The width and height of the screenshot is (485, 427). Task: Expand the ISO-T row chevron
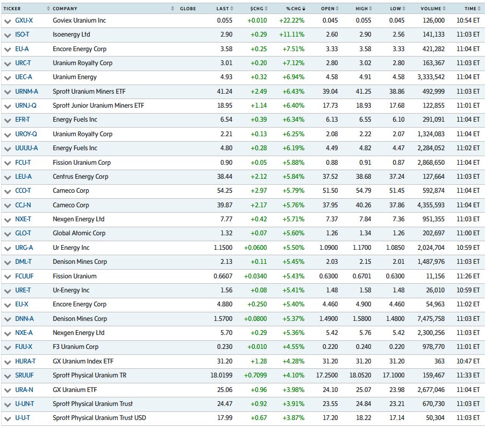8,36
